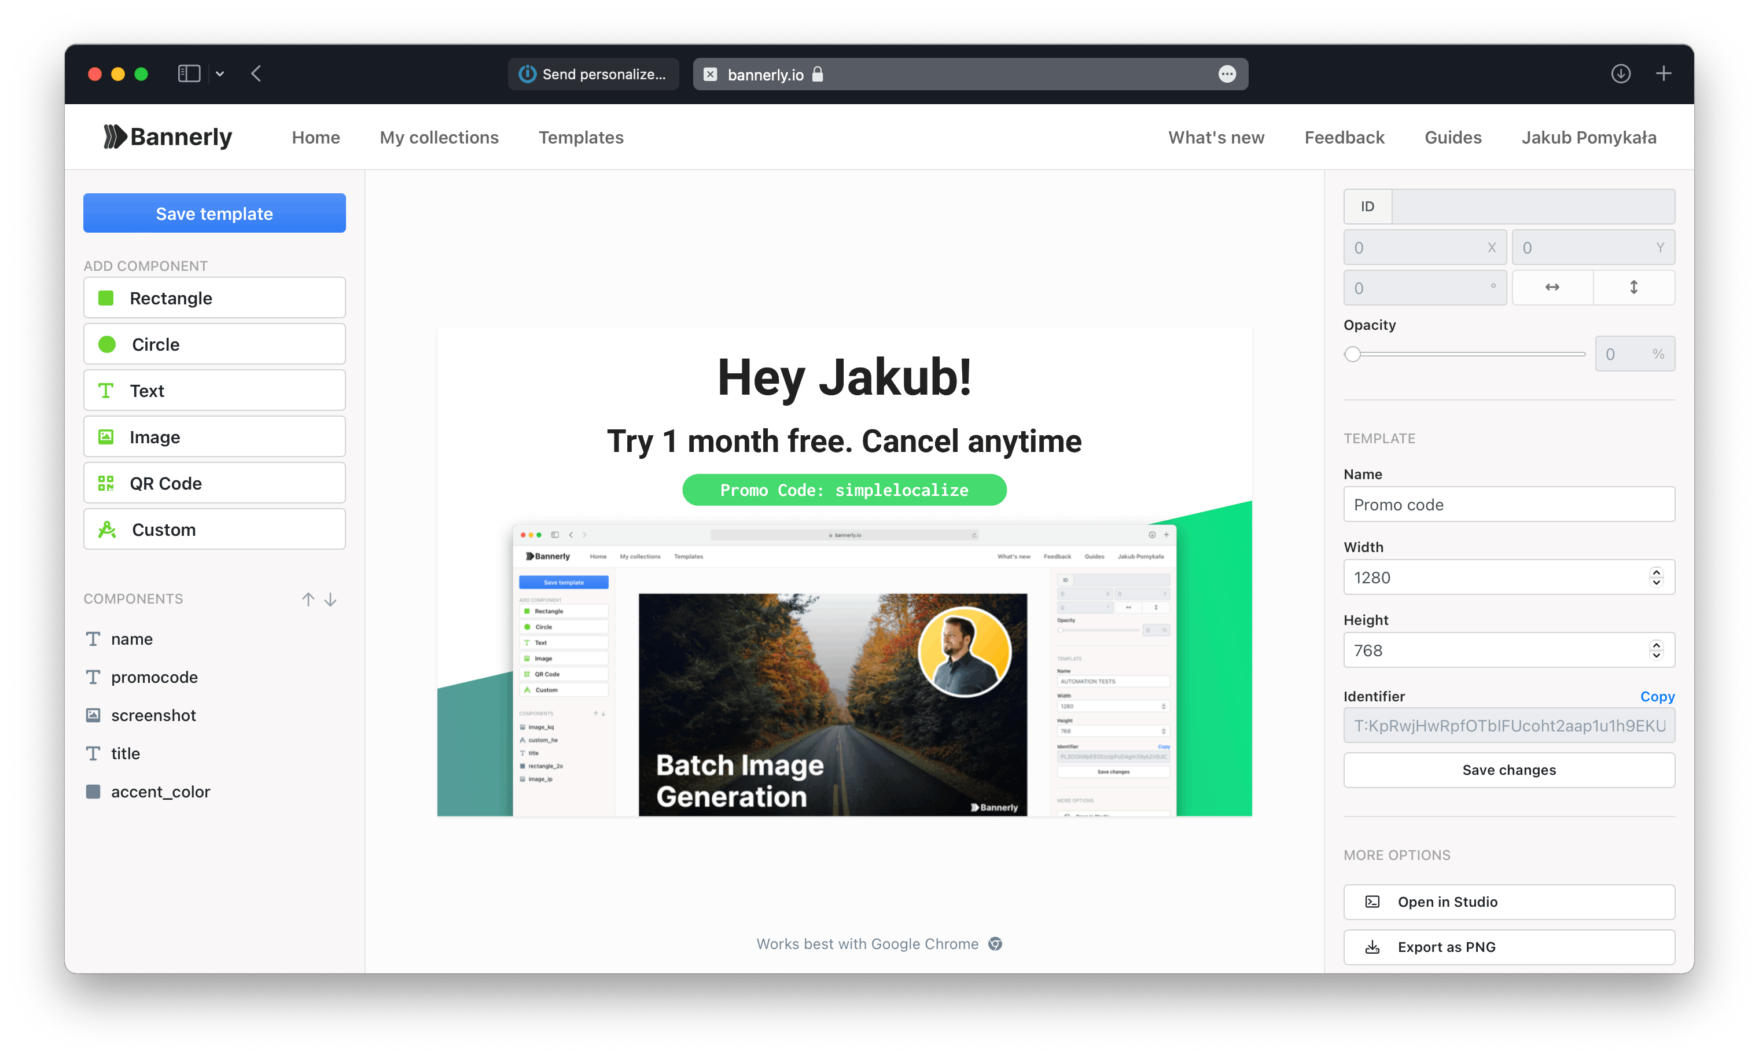Viewport: 1759px width, 1059px height.
Task: Click the opacity percent field
Action: click(x=1634, y=354)
